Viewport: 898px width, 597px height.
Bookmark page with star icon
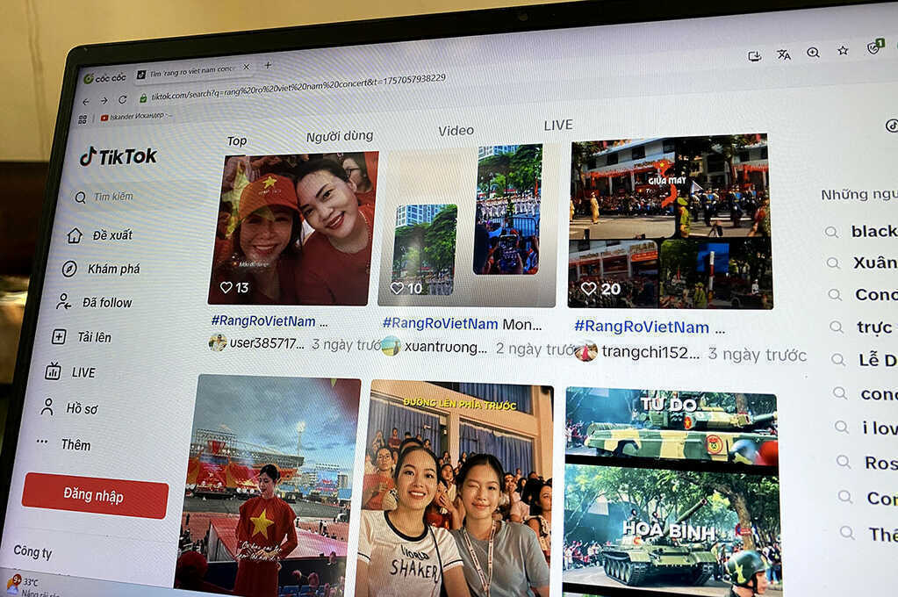coord(843,50)
